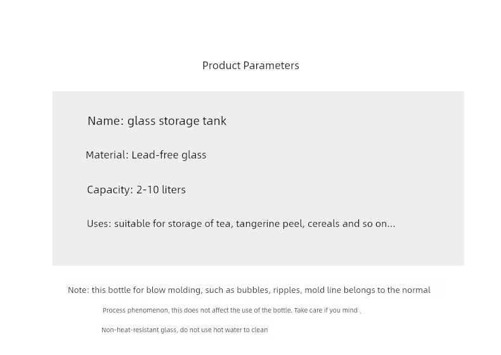The image size is (501, 355).
Task: Select the 'Name: glass storage tank' line
Action: [x=157, y=121]
